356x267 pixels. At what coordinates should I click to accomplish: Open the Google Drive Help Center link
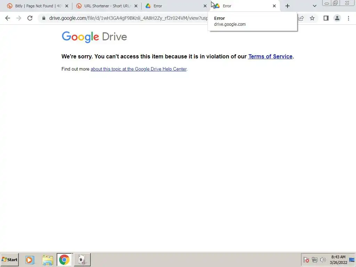138,69
